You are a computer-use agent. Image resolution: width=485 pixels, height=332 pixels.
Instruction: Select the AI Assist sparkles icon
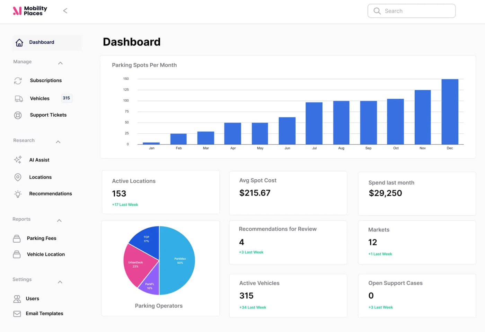[x=18, y=160]
